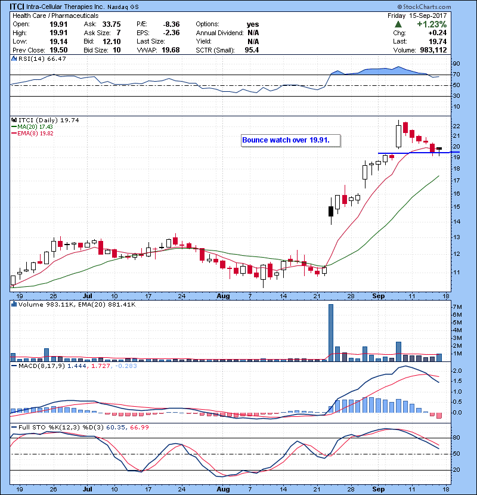Screen dimensions: 477x495
Task: Click the Volume value 983,112
Action: (433, 50)
